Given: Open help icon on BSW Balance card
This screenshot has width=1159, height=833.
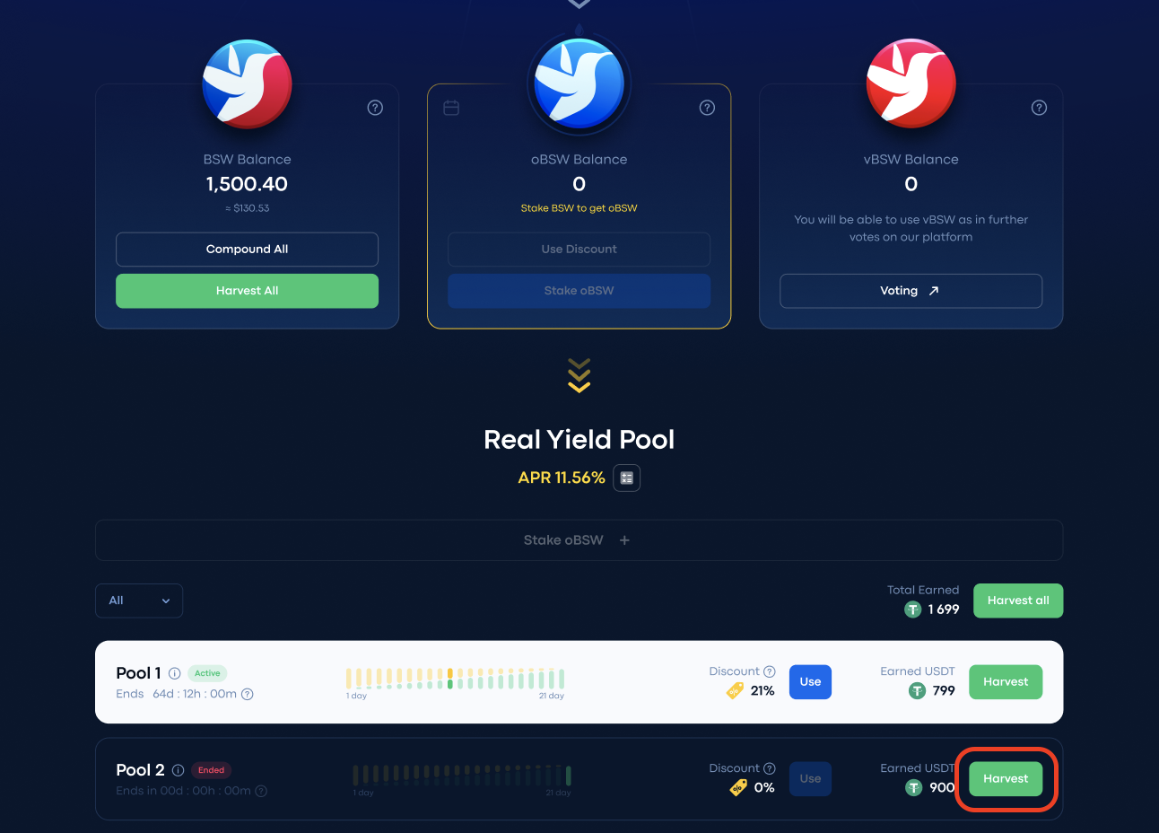Looking at the screenshot, I should pos(375,108).
